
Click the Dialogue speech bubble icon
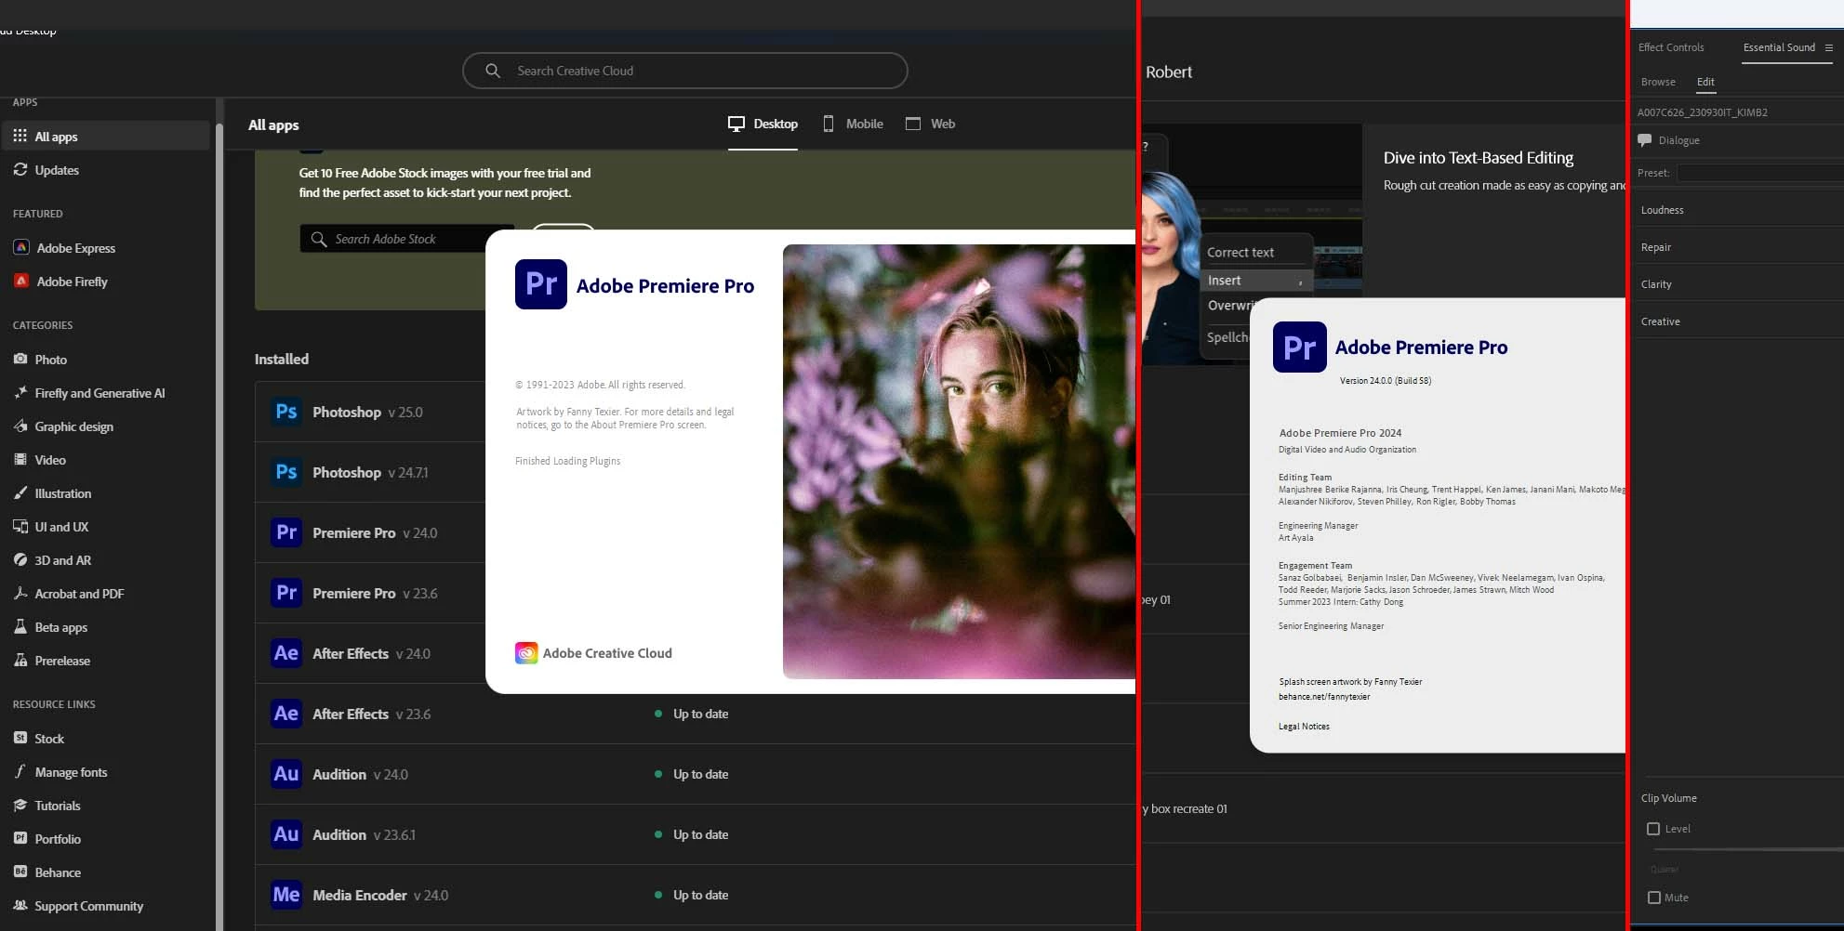click(x=1645, y=140)
